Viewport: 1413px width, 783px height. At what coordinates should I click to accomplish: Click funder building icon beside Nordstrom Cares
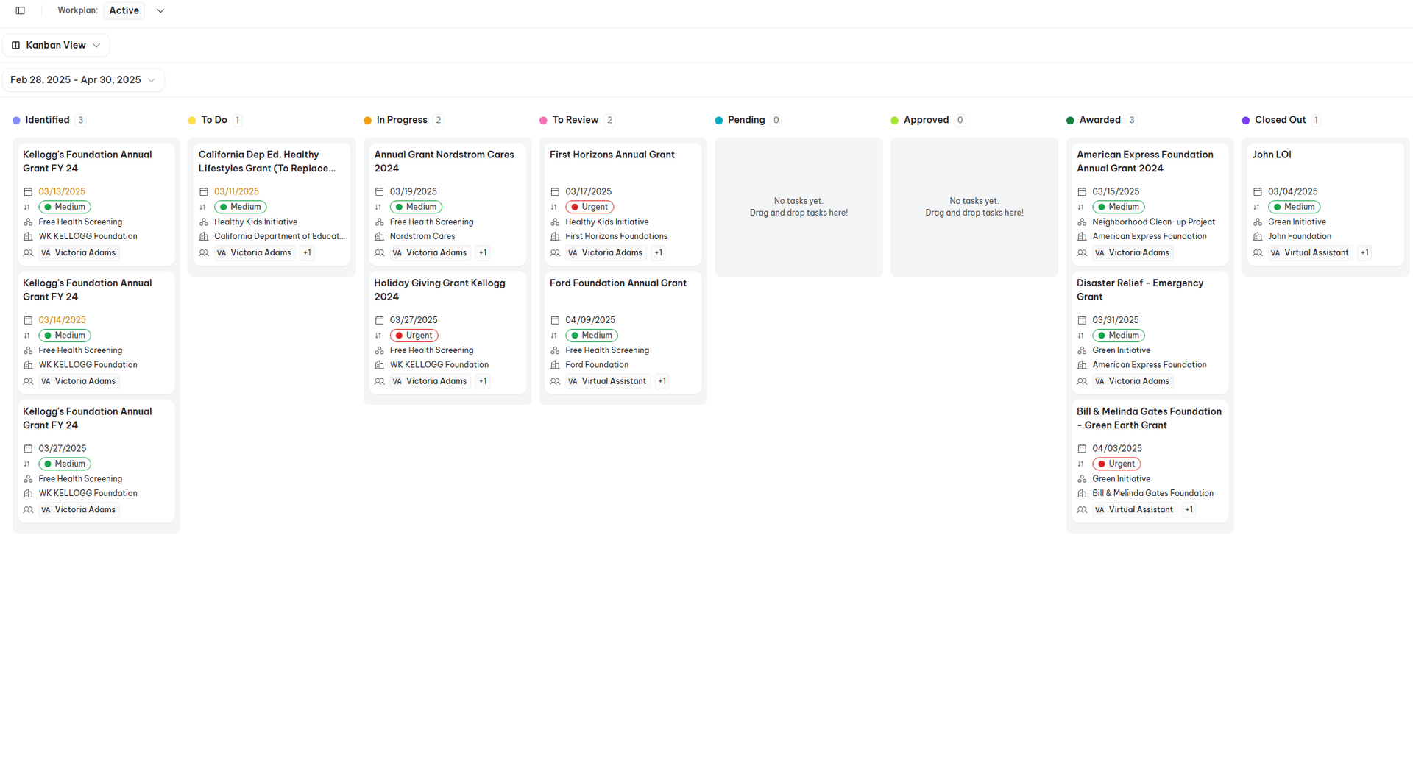[380, 237]
